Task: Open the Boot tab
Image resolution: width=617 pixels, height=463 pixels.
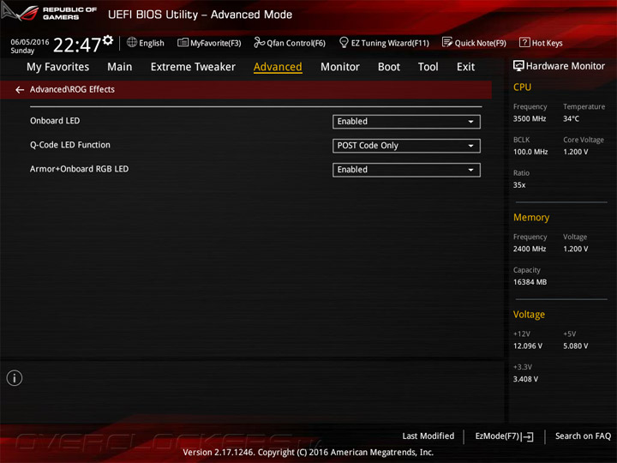Action: tap(389, 67)
